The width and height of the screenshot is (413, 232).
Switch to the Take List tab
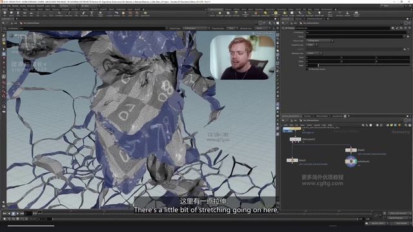pyautogui.click(x=298, y=19)
